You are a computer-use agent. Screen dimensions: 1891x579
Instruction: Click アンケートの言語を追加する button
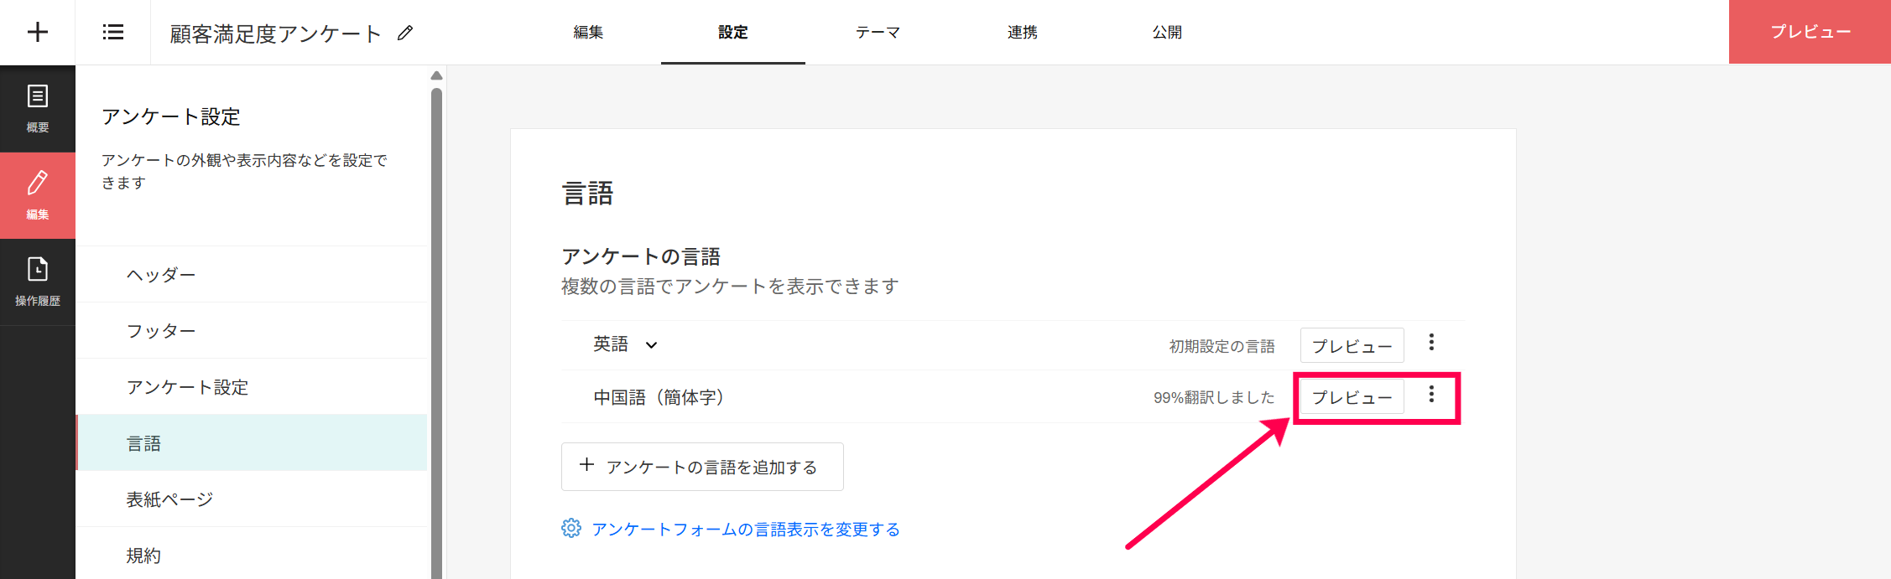[x=702, y=467]
